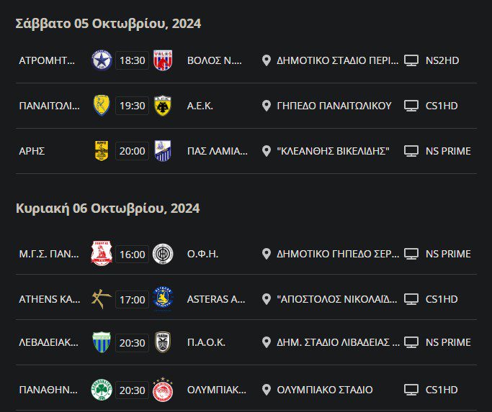Image resolution: width=492 pixels, height=412 pixels.
Task: Open the Π.Α.Ο.Κ. team link
Action: (x=206, y=342)
